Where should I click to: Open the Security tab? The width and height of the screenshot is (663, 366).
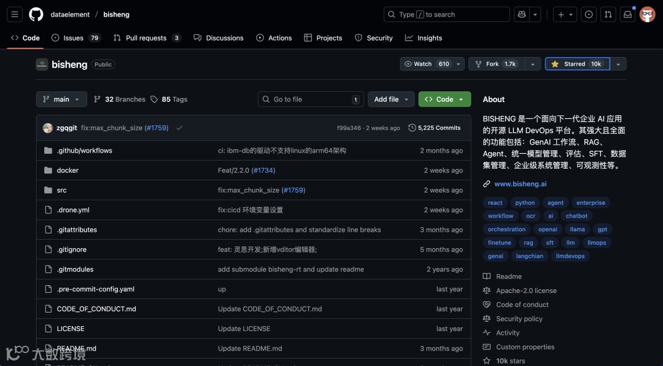coord(374,38)
